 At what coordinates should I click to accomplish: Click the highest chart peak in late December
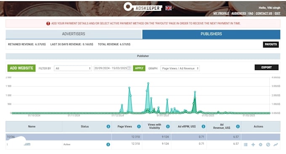(x=148, y=83)
